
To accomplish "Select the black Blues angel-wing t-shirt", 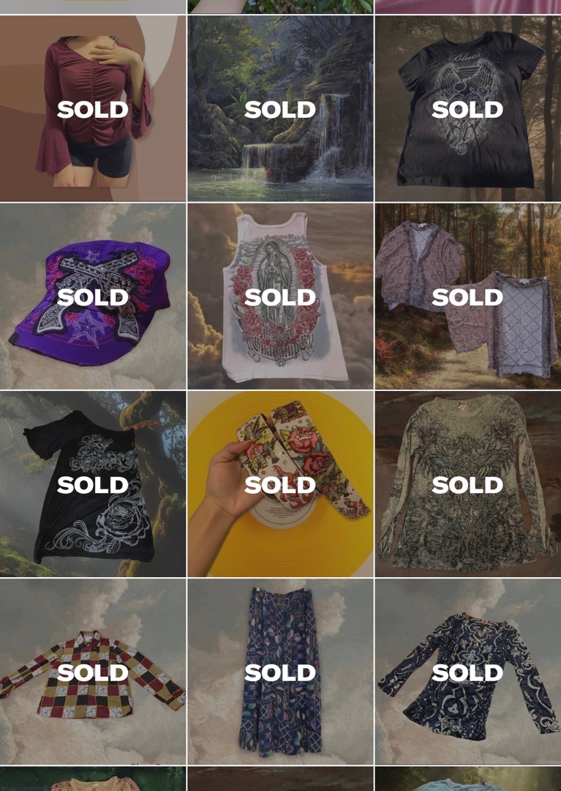I will [x=468, y=108].
